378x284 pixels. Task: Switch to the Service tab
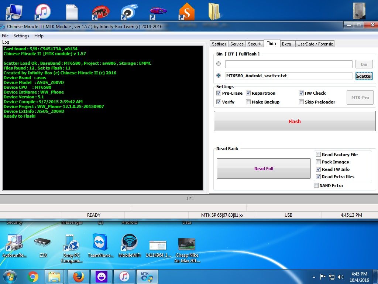[x=237, y=44]
